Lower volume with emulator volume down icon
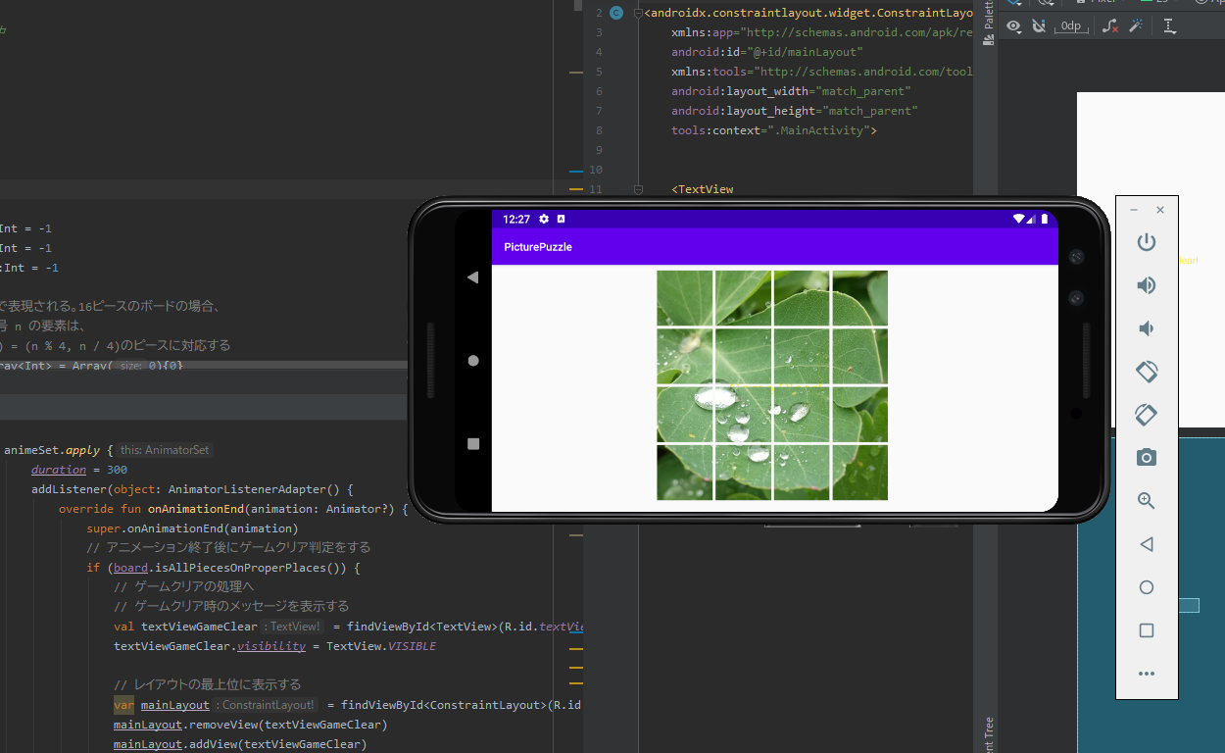1225x753 pixels. pyautogui.click(x=1146, y=328)
